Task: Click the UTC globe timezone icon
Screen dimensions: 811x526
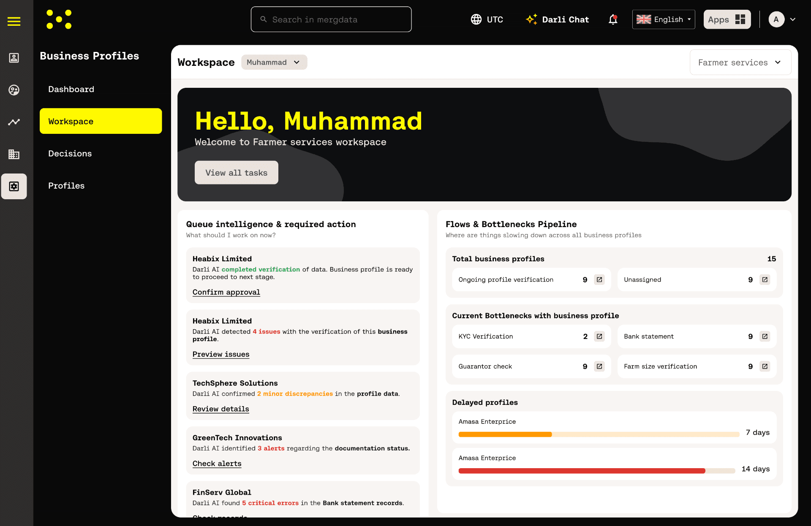Action: point(476,19)
